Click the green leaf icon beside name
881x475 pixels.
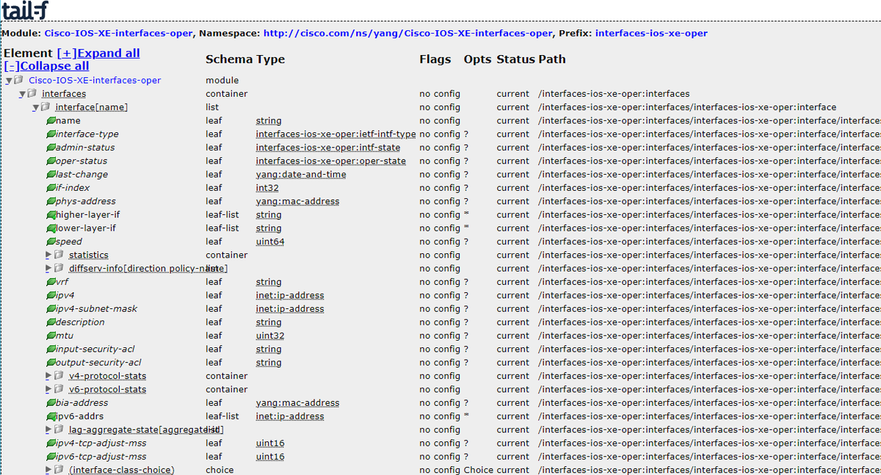51,121
